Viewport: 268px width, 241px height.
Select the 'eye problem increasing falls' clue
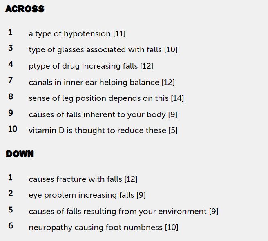pos(87,195)
